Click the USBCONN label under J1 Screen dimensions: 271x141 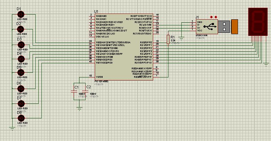pyautogui.click(x=201, y=35)
